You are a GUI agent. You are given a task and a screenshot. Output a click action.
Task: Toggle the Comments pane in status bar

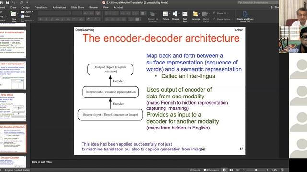(x=211, y=170)
